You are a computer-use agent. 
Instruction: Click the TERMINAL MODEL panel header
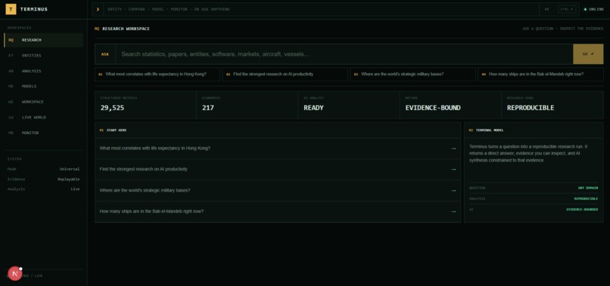[534, 131]
